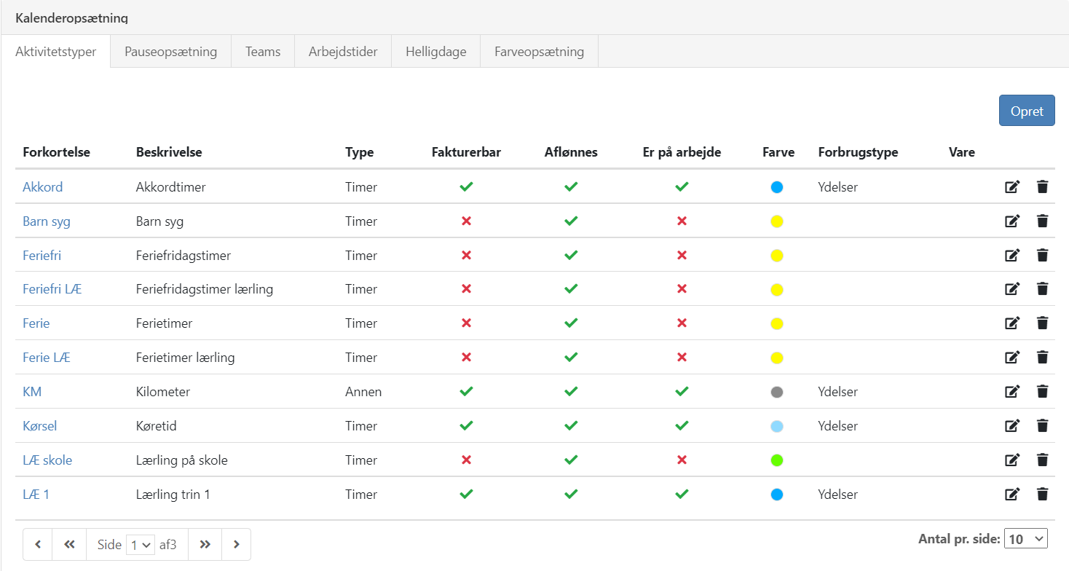Go to next page arrow
The width and height of the screenshot is (1069, 571).
coord(236,544)
